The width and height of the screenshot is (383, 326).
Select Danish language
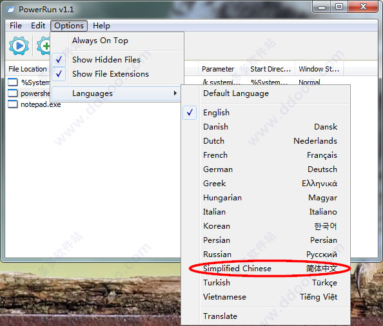pyautogui.click(x=266, y=127)
